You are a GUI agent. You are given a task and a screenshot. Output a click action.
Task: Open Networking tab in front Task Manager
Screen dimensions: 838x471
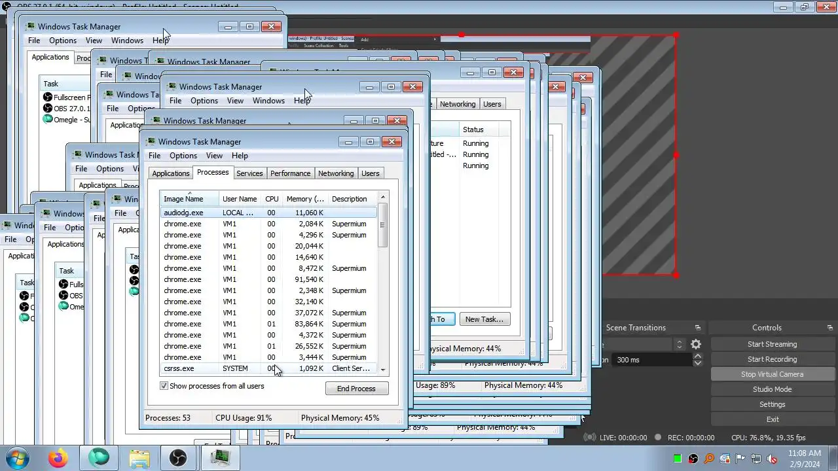pyautogui.click(x=336, y=173)
